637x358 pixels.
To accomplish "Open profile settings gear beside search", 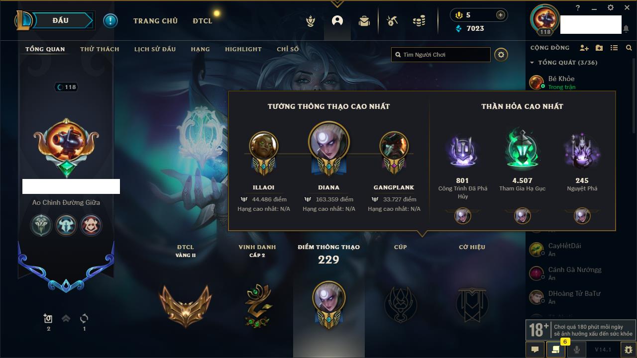I will [501, 55].
